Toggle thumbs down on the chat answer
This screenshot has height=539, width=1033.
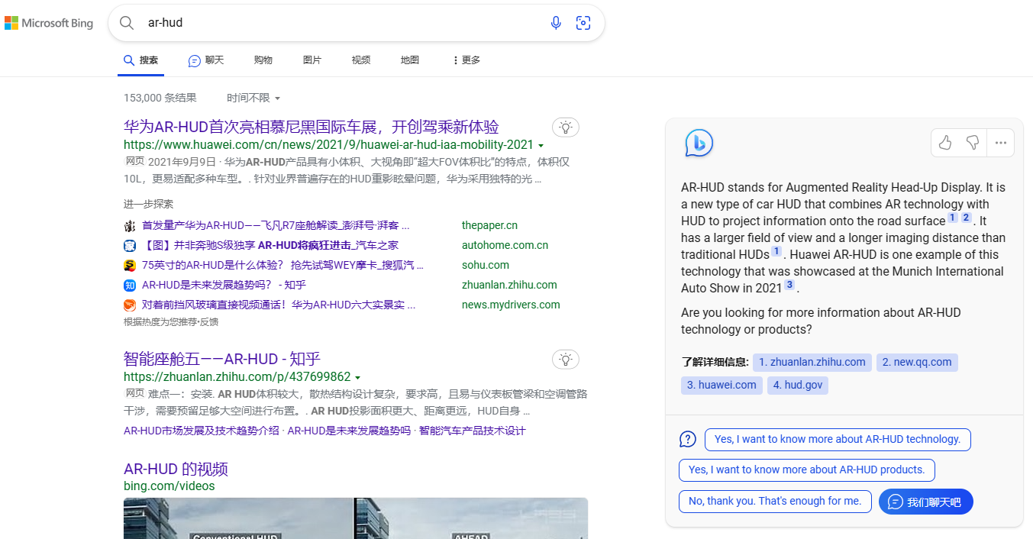pos(973,143)
